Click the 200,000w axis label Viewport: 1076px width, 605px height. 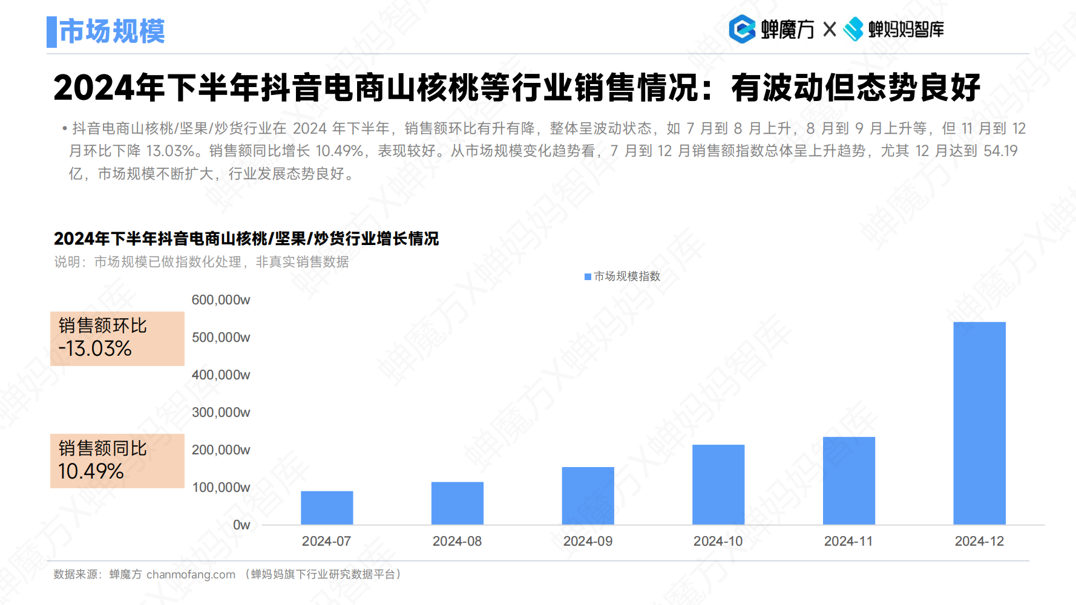pos(221,450)
